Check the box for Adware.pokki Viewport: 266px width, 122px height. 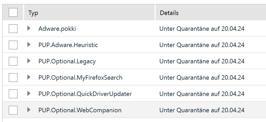click(13, 29)
